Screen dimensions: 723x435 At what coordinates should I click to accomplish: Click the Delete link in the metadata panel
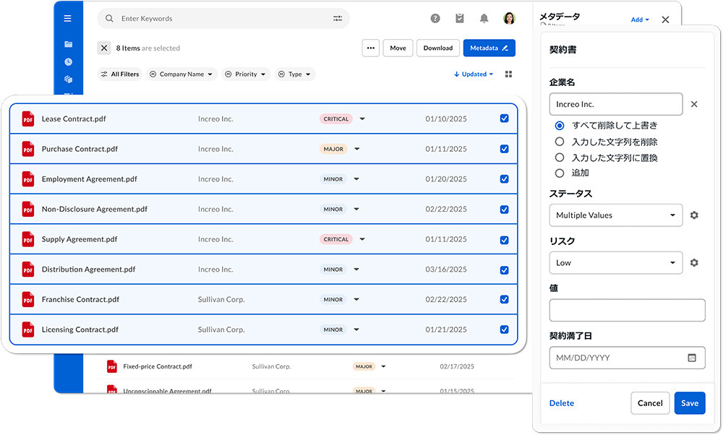click(561, 402)
